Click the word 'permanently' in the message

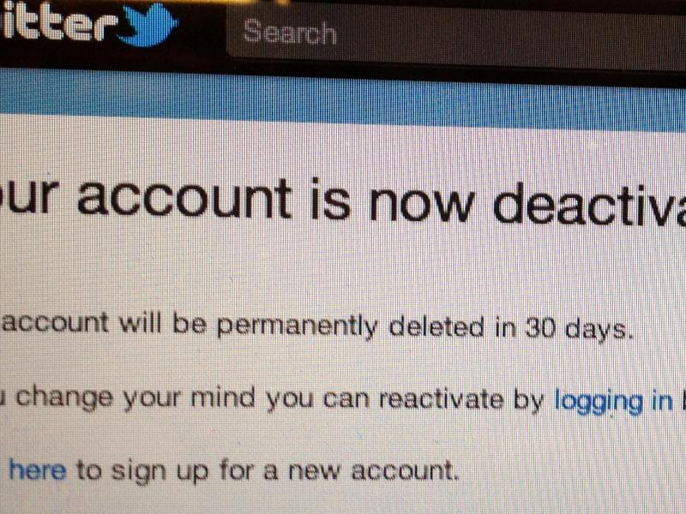296,326
